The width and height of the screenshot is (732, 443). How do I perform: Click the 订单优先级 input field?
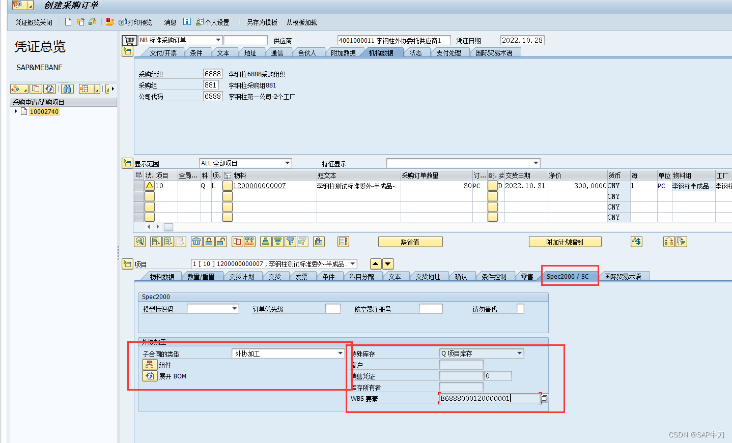click(333, 309)
